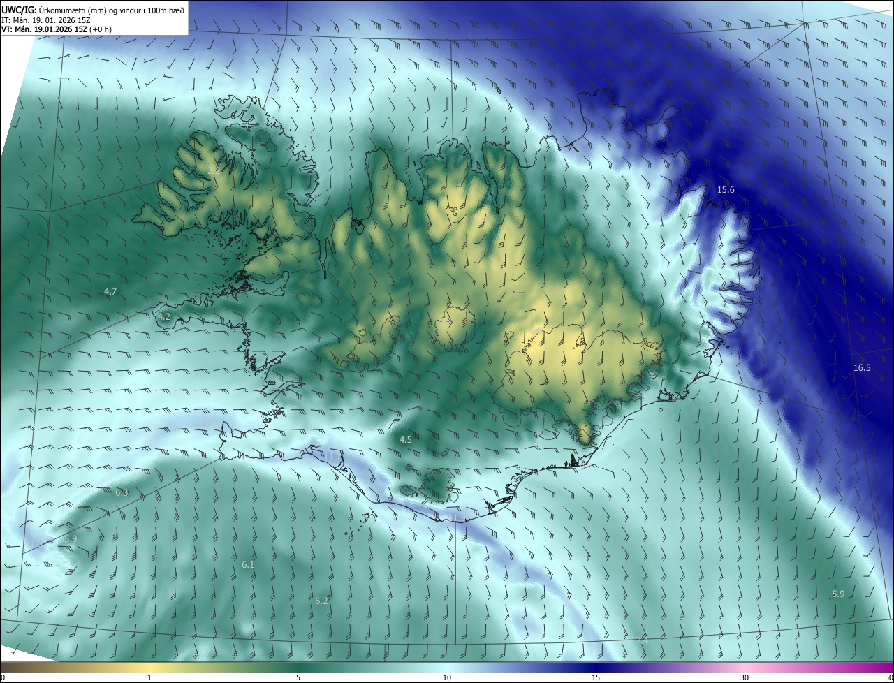Click the 4.5 value in south Iceland
The image size is (894, 683).
pyautogui.click(x=405, y=439)
